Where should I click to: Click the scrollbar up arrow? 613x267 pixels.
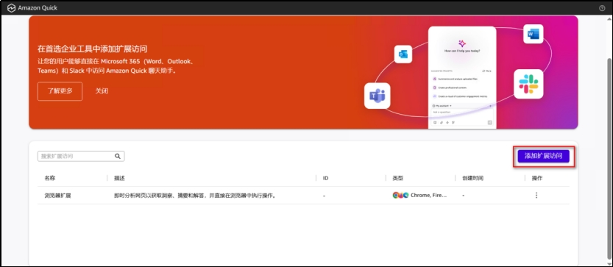(x=609, y=19)
